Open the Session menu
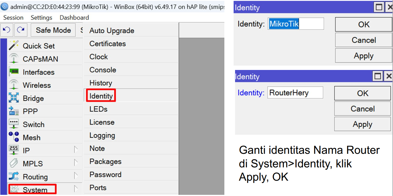 click(x=13, y=18)
